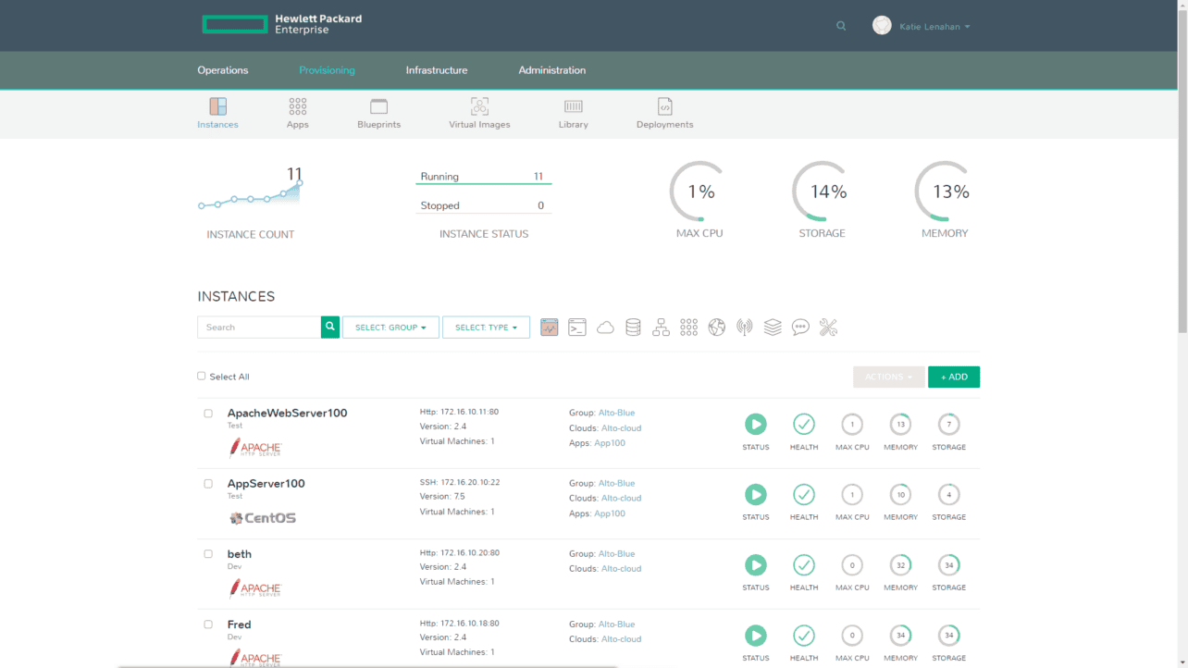Image resolution: width=1188 pixels, height=668 pixels.
Task: Click the health checkmark icon for AppServer100
Action: pos(804,494)
